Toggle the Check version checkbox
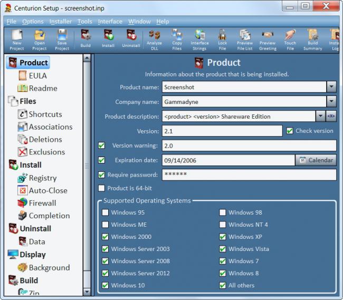Screen dimensions: 343x300 pos(290,131)
